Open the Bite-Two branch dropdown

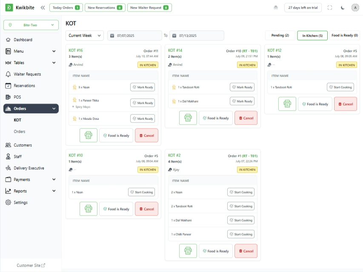pos(31,25)
